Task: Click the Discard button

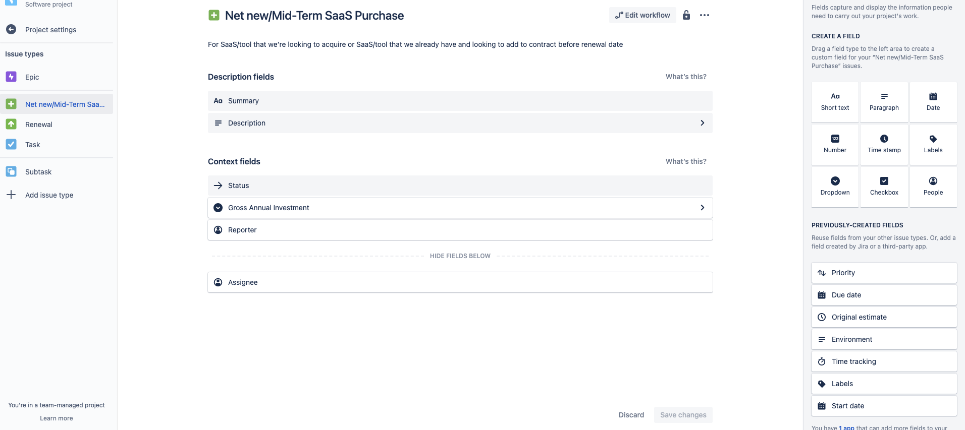Action: click(631, 415)
